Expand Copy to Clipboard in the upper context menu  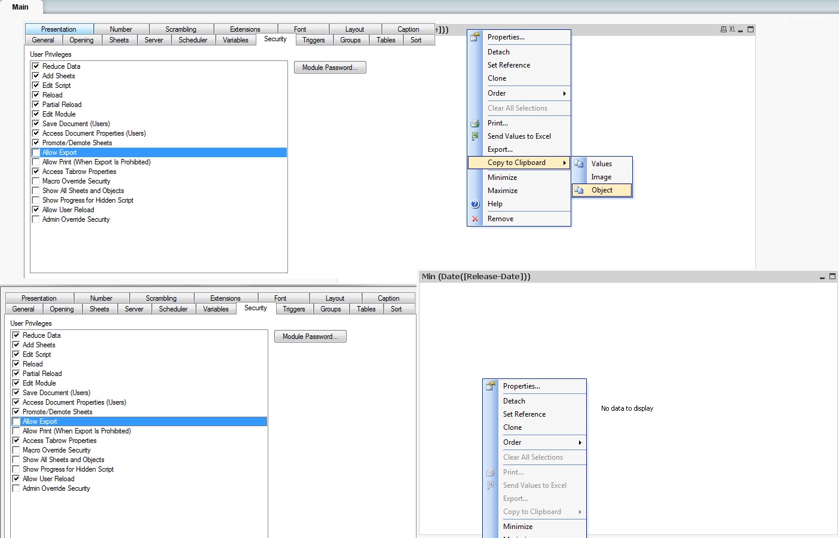pyautogui.click(x=519, y=163)
